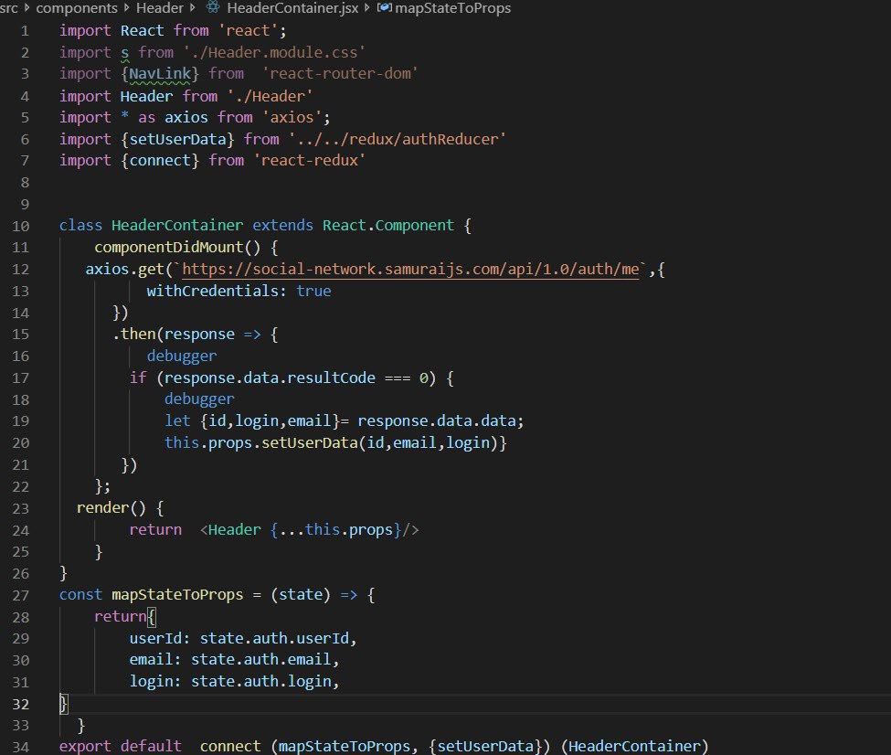
Task: Click 'axios' import name on line 5
Action: (186, 118)
